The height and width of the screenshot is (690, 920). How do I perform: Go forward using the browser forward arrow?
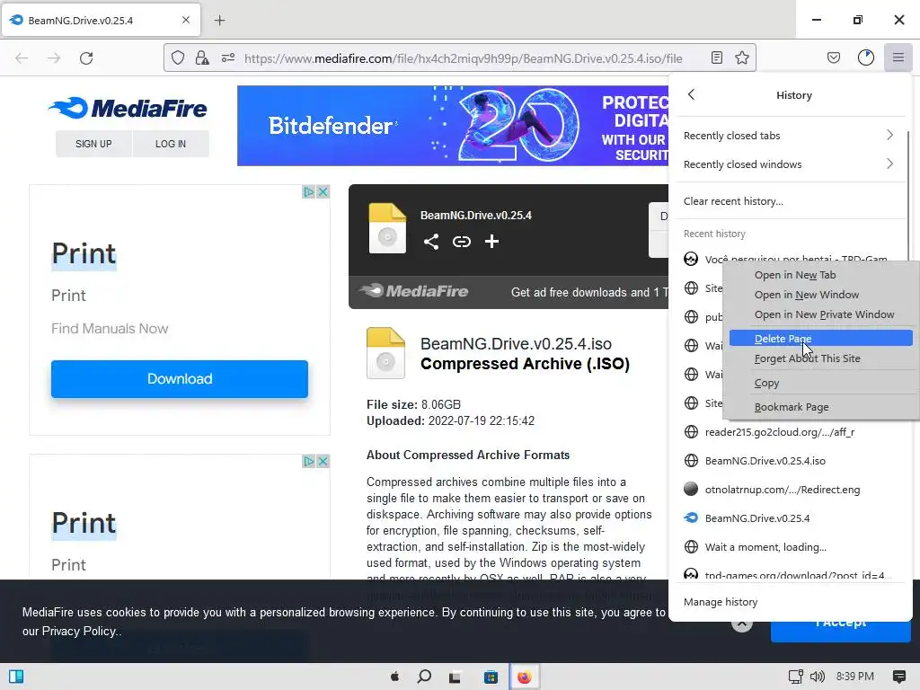point(54,57)
